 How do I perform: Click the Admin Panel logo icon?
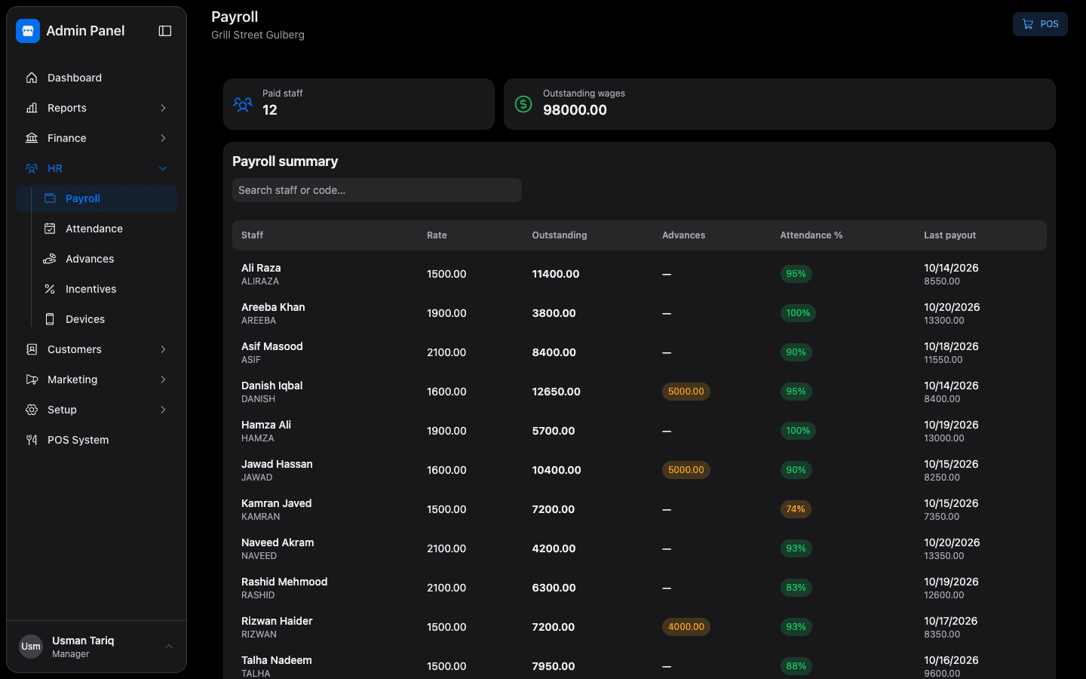[x=28, y=31]
